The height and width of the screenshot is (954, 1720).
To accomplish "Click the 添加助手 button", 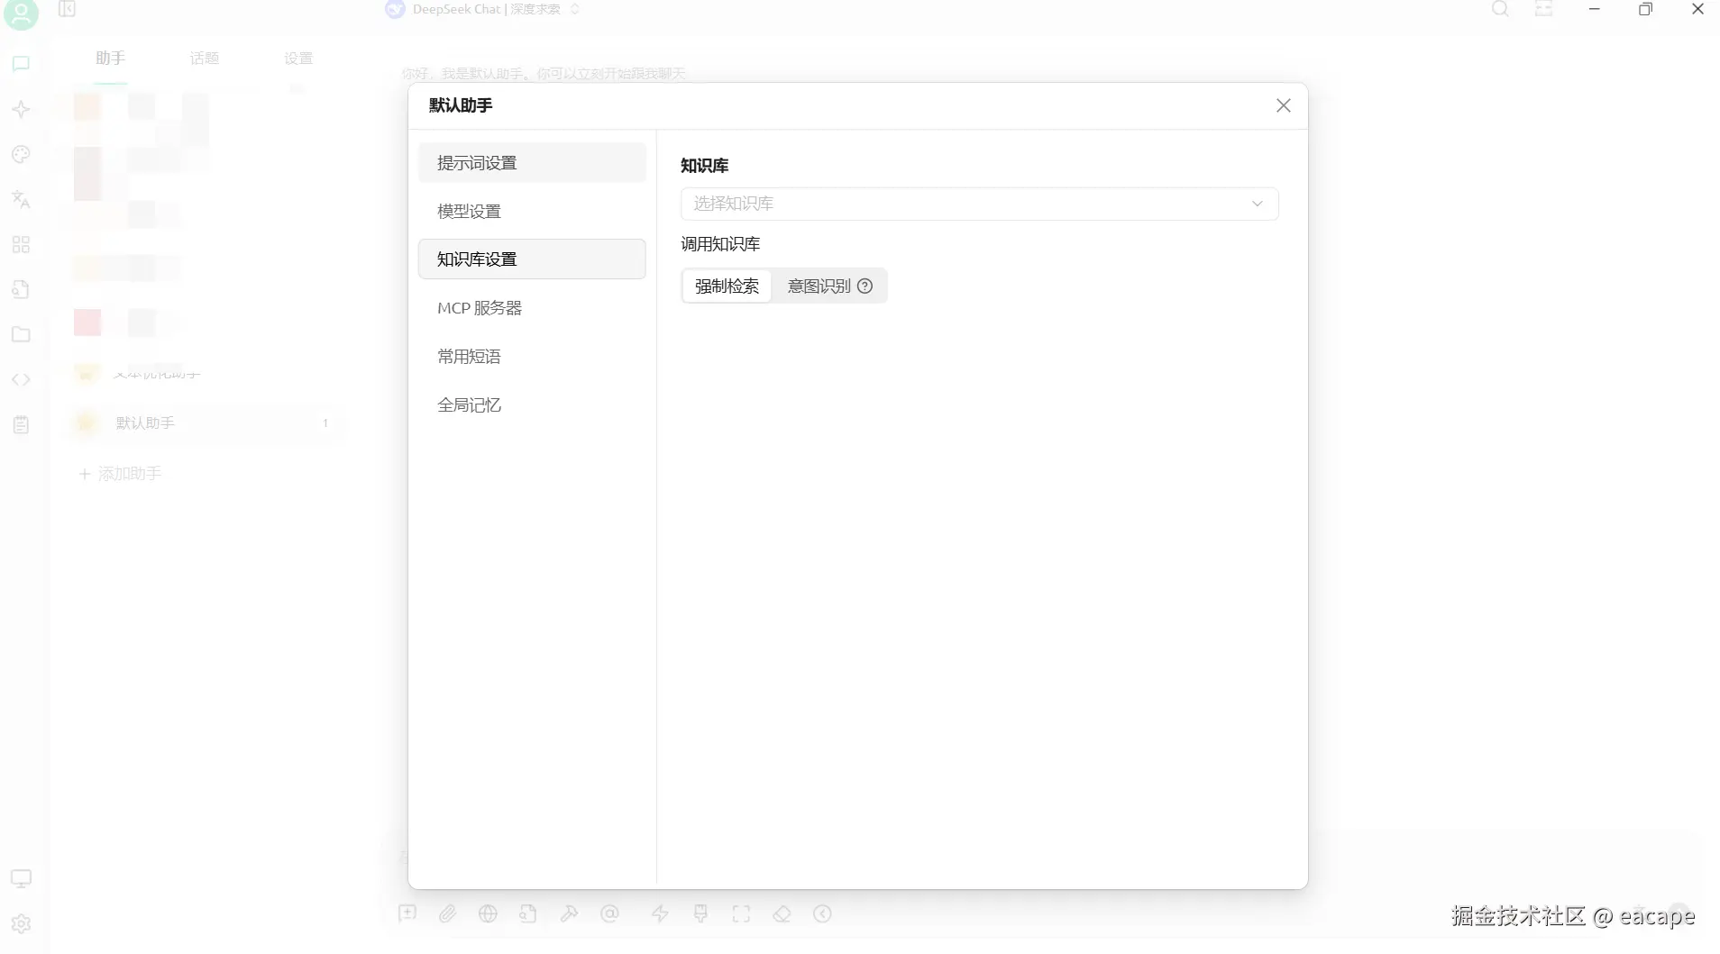I will pyautogui.click(x=120, y=474).
